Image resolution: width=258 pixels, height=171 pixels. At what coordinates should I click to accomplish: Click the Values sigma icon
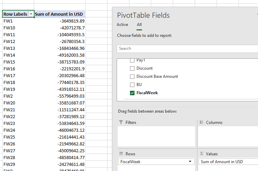202,154
